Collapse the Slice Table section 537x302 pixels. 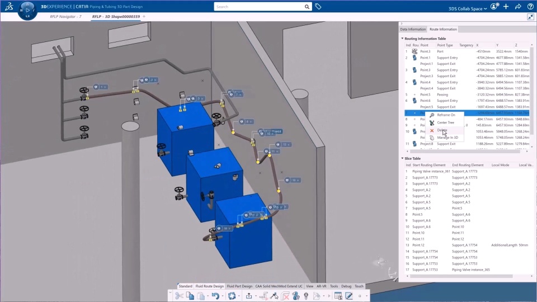coord(402,158)
